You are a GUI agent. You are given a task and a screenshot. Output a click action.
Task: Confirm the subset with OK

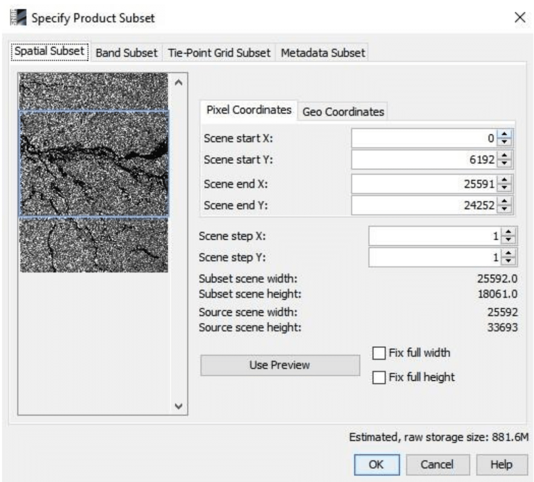377,464
